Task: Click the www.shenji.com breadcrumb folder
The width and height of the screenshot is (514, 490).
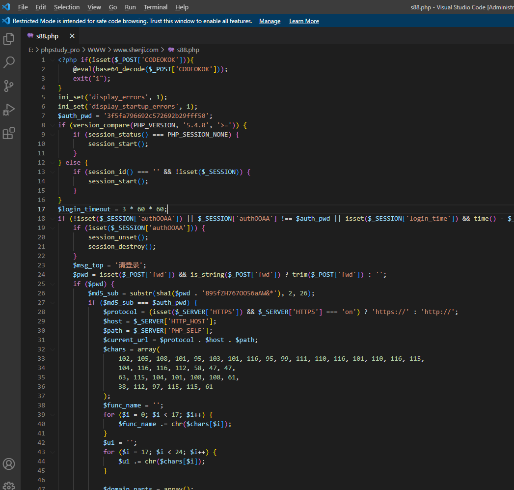Action: 135,50
